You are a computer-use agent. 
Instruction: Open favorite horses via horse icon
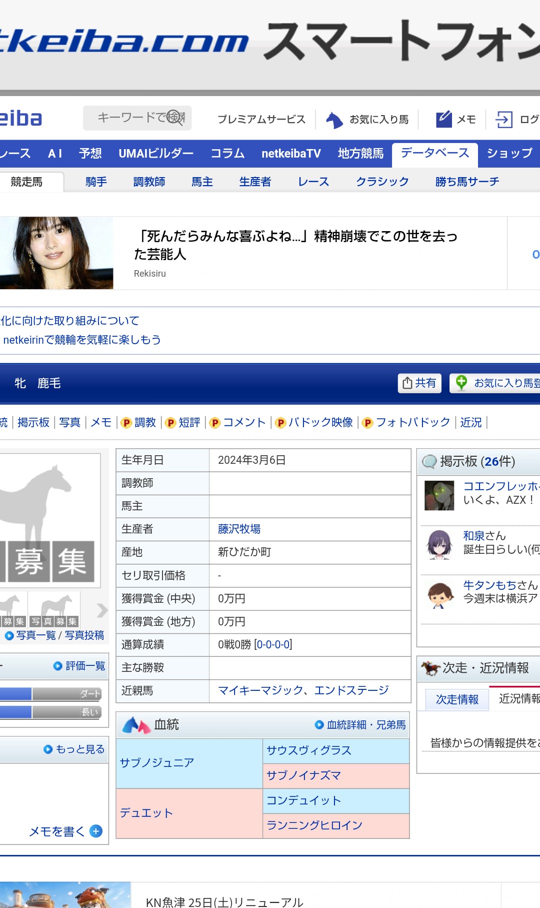334,120
